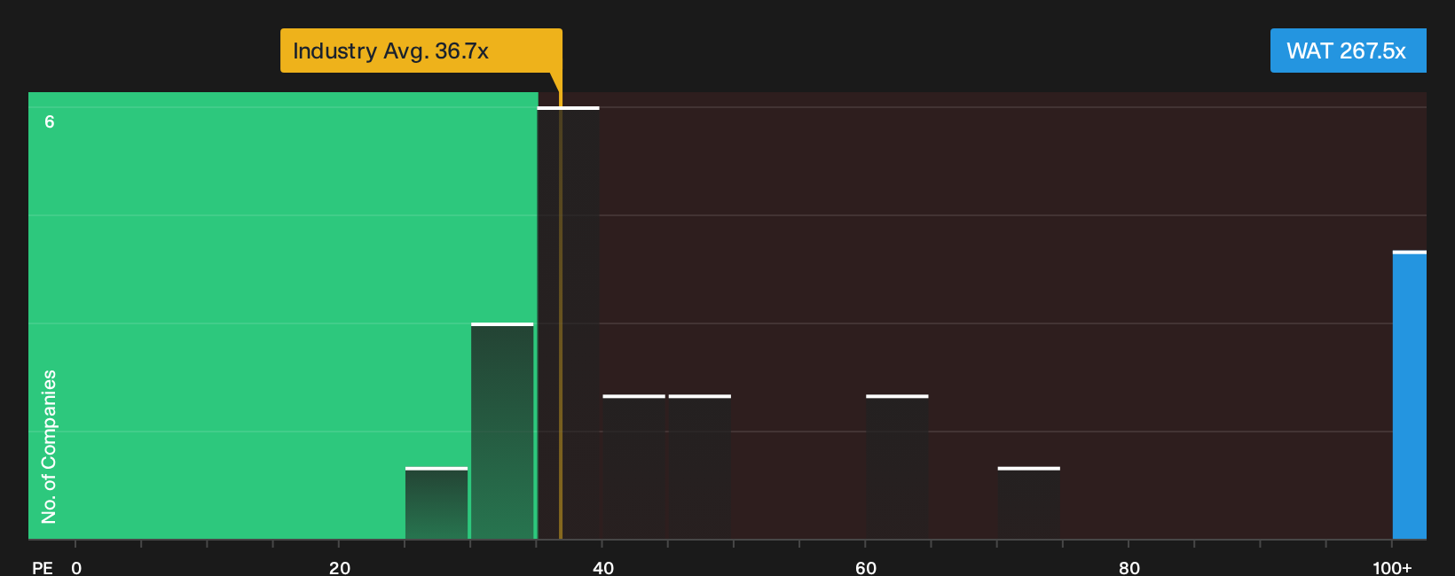Screen dimensions: 1455x576
Task: Click the 'No. of Companies' axis title
Action: pos(49,447)
